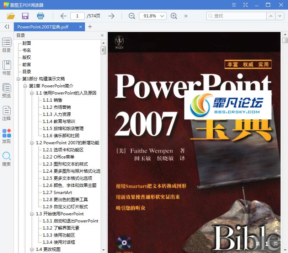This screenshot has height=253, width=288.
Task: Open the 91.8% zoom level dropdown
Action: click(153, 16)
